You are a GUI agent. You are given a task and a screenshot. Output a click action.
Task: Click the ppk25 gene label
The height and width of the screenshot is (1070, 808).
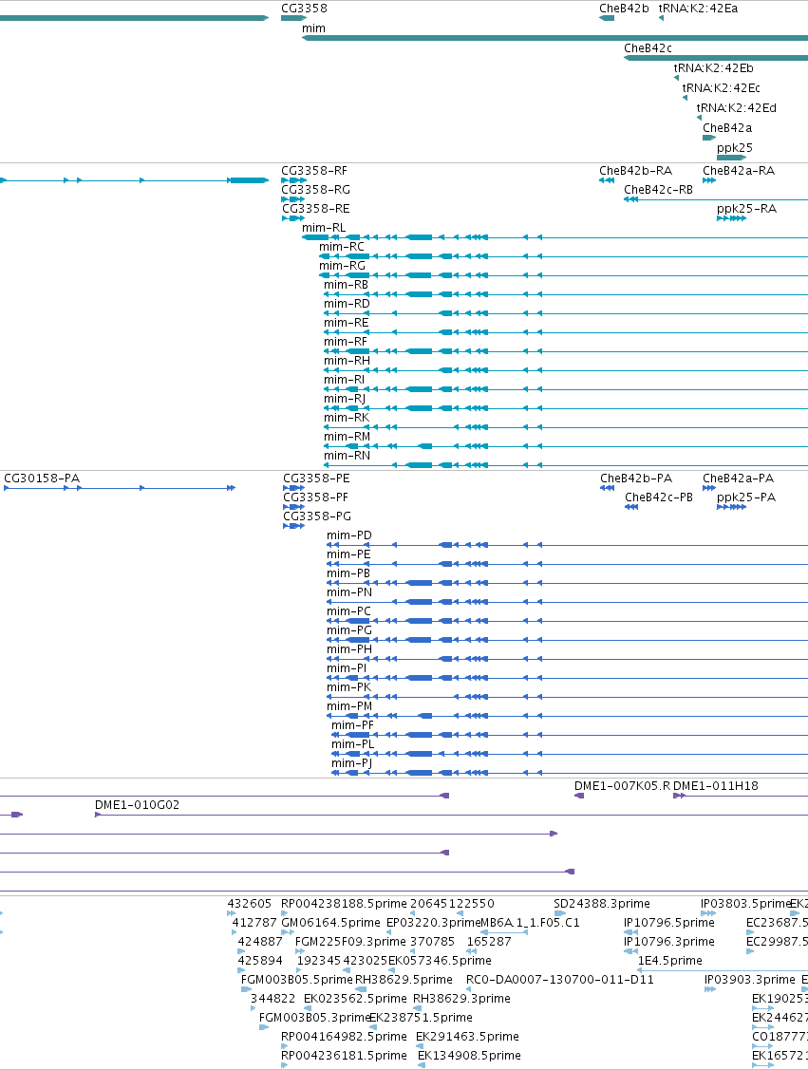[734, 147]
